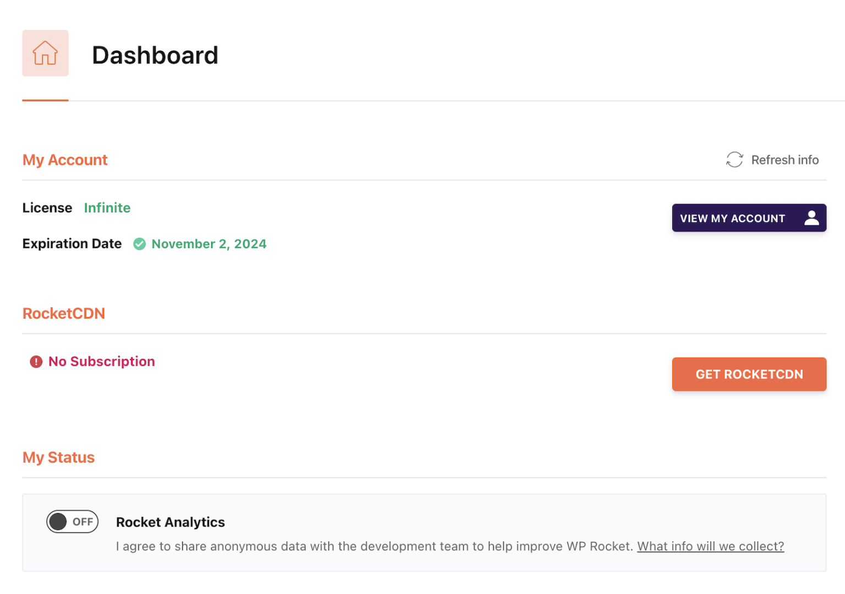Click the user silhouette icon on account button
This screenshot has height=594, width=845.
pyautogui.click(x=811, y=218)
